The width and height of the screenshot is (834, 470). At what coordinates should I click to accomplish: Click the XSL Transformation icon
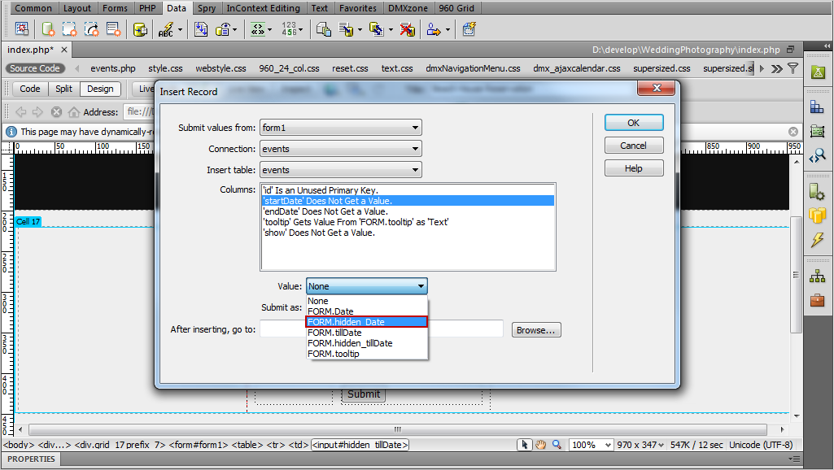(x=469, y=28)
